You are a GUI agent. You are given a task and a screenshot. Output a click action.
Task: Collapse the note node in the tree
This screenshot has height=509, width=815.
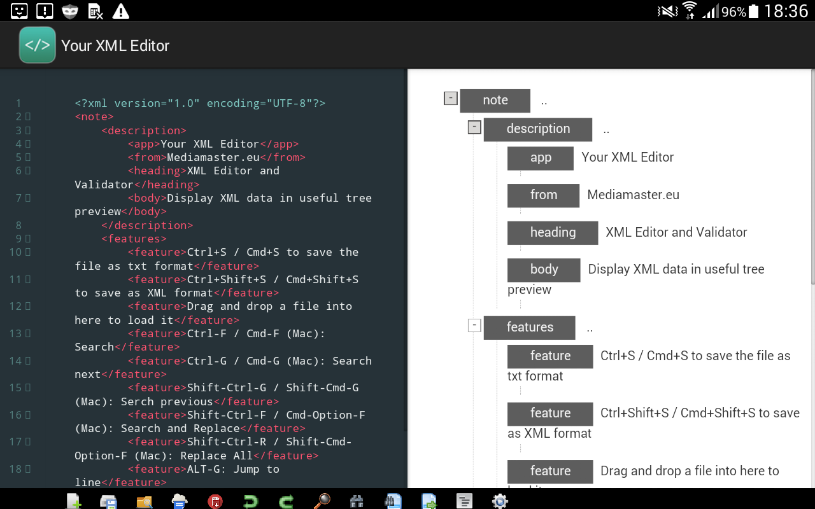451,98
